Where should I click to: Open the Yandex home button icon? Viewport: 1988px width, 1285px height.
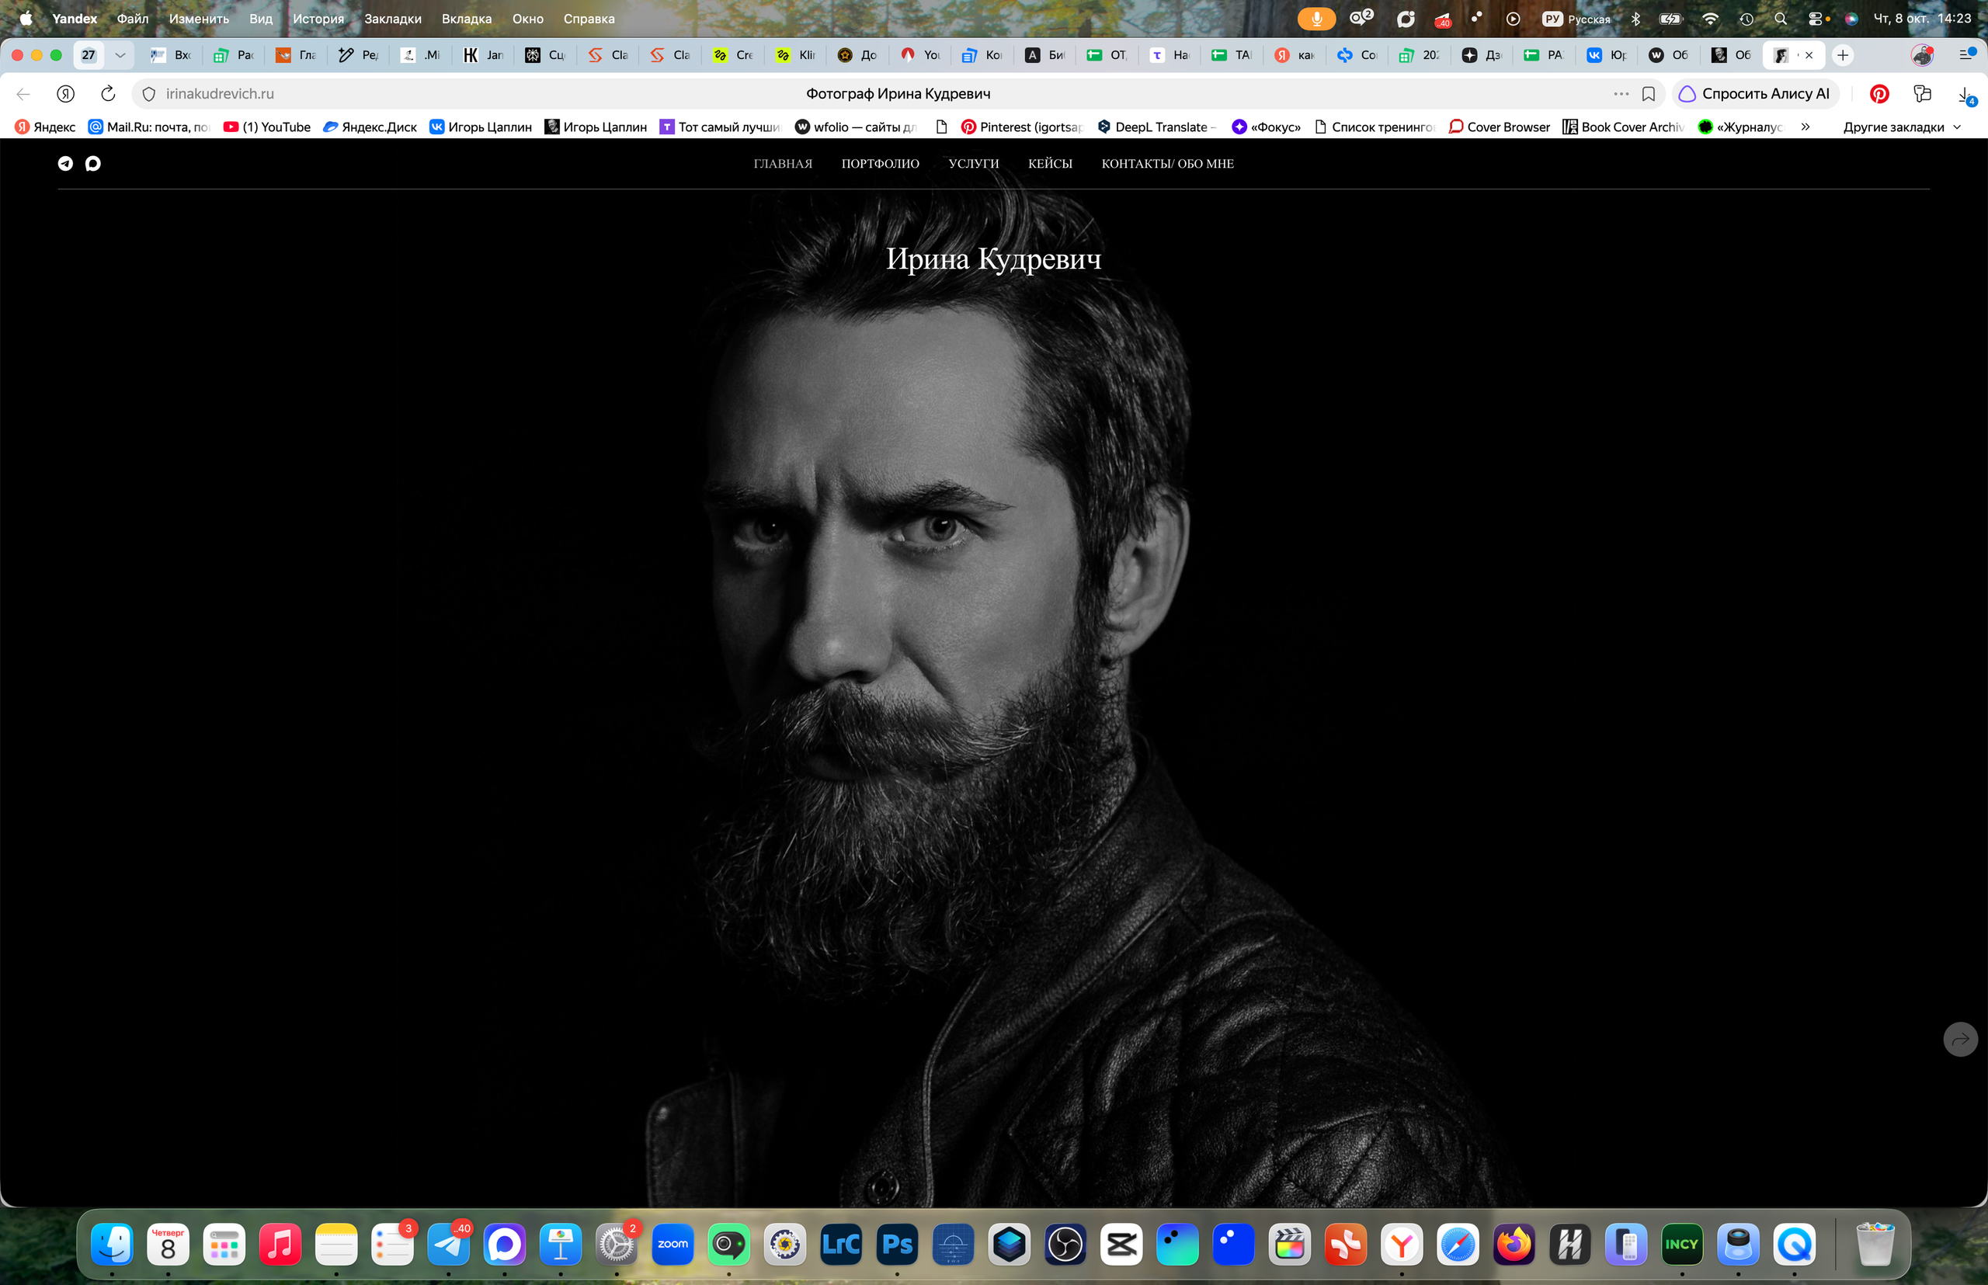66,93
